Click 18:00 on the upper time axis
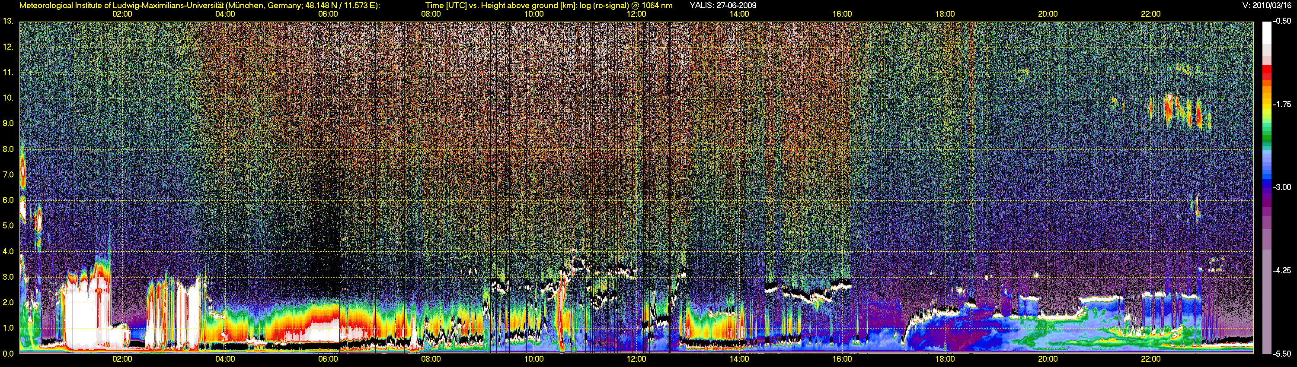 (945, 14)
